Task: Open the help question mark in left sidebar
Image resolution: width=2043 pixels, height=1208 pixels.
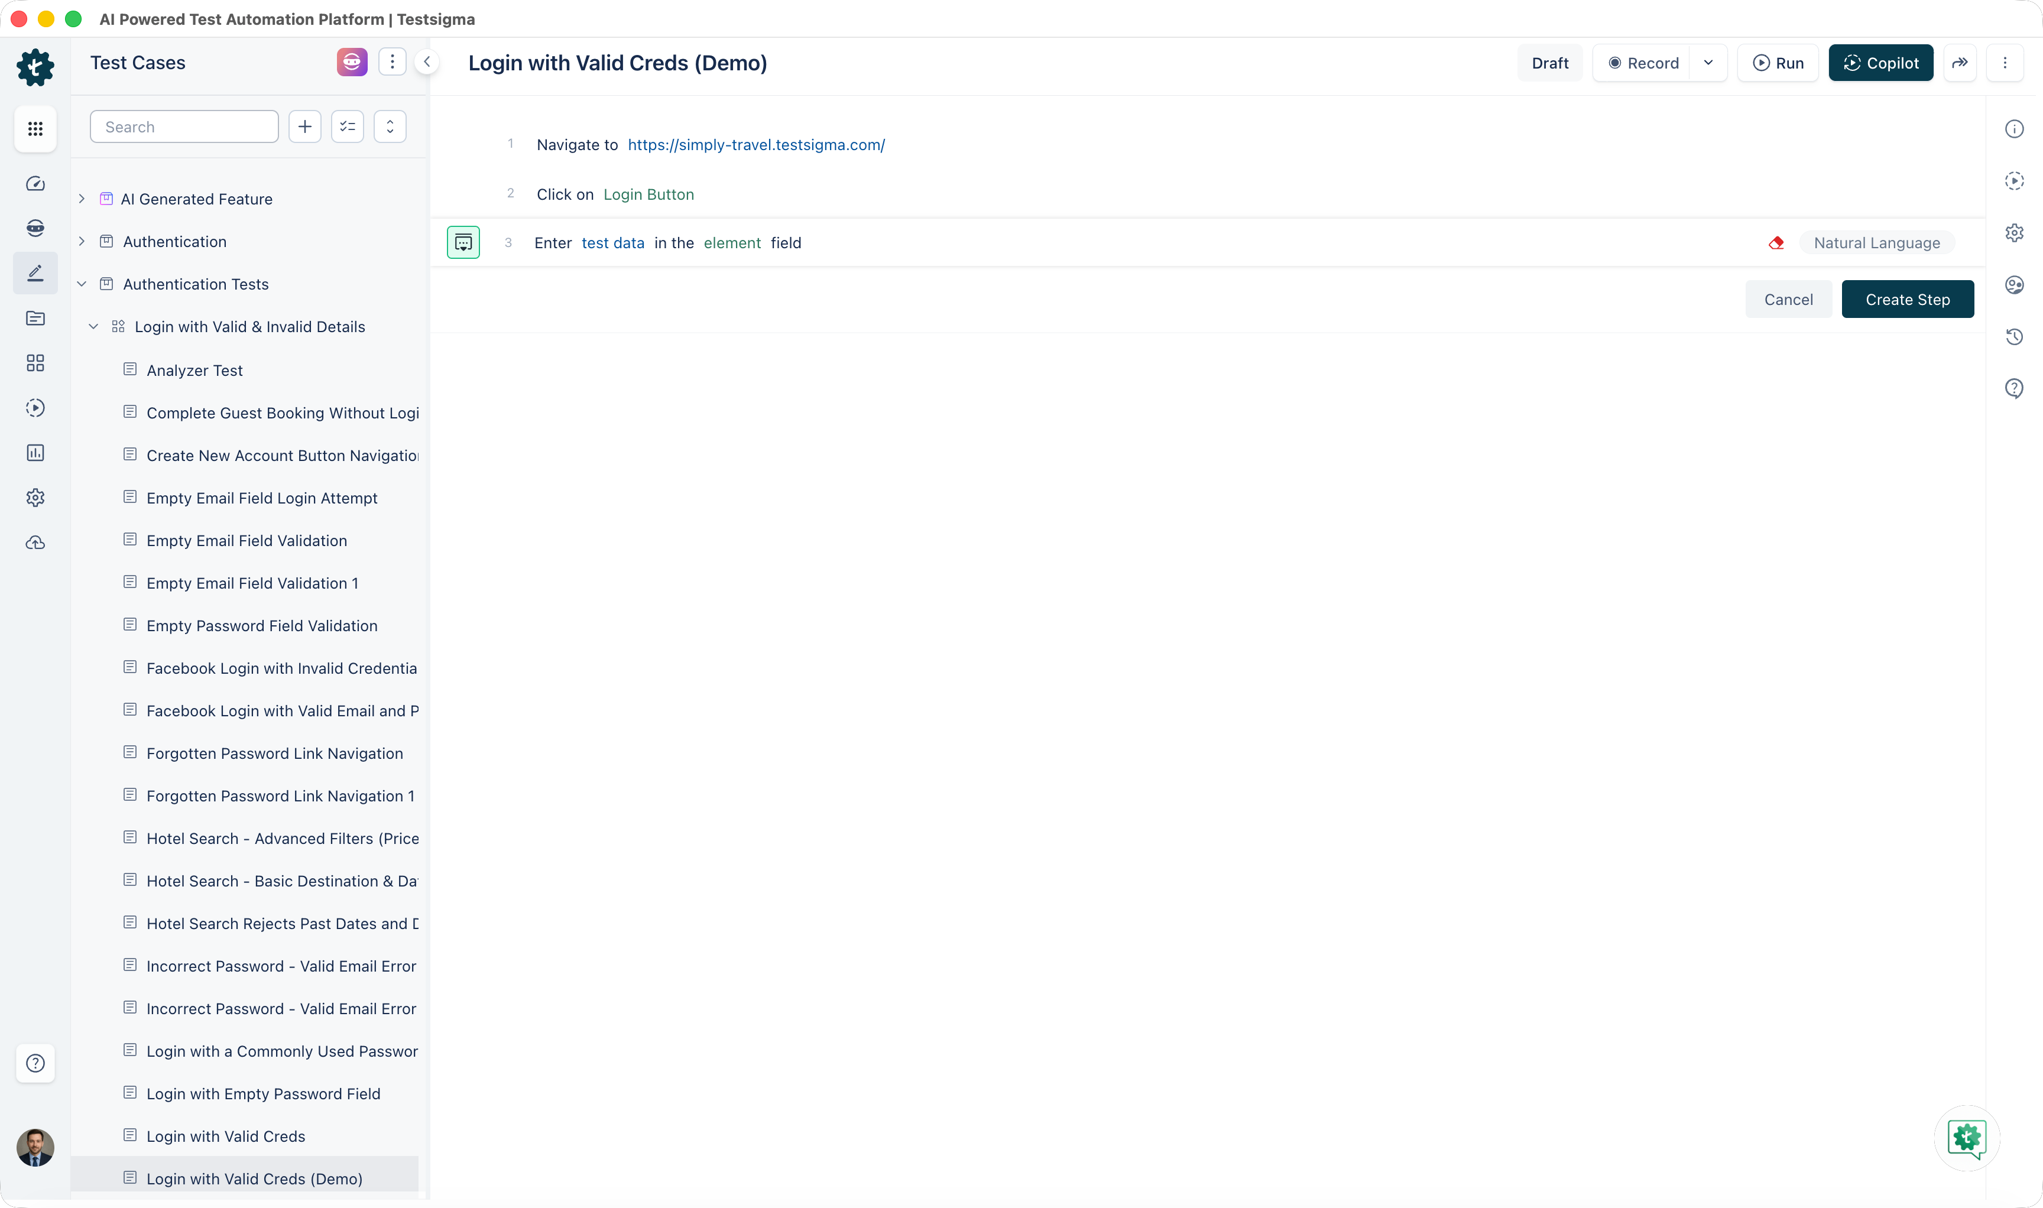Action: [35, 1063]
